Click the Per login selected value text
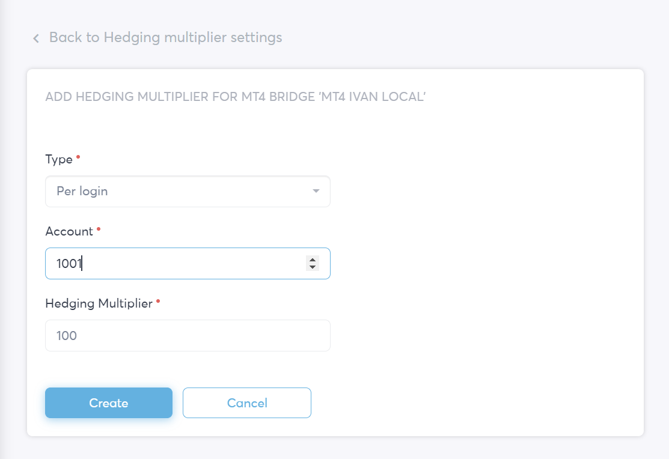The image size is (669, 459). coord(82,191)
